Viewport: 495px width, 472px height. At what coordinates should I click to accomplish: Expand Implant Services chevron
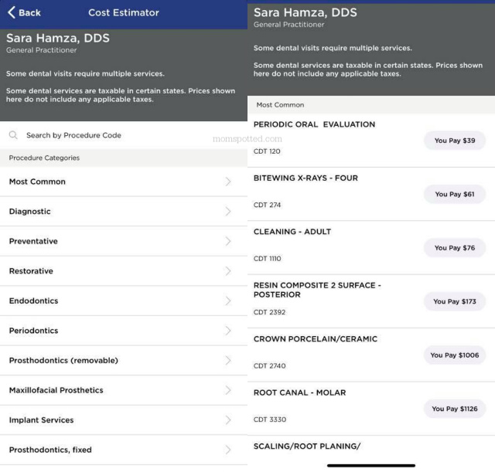228,420
